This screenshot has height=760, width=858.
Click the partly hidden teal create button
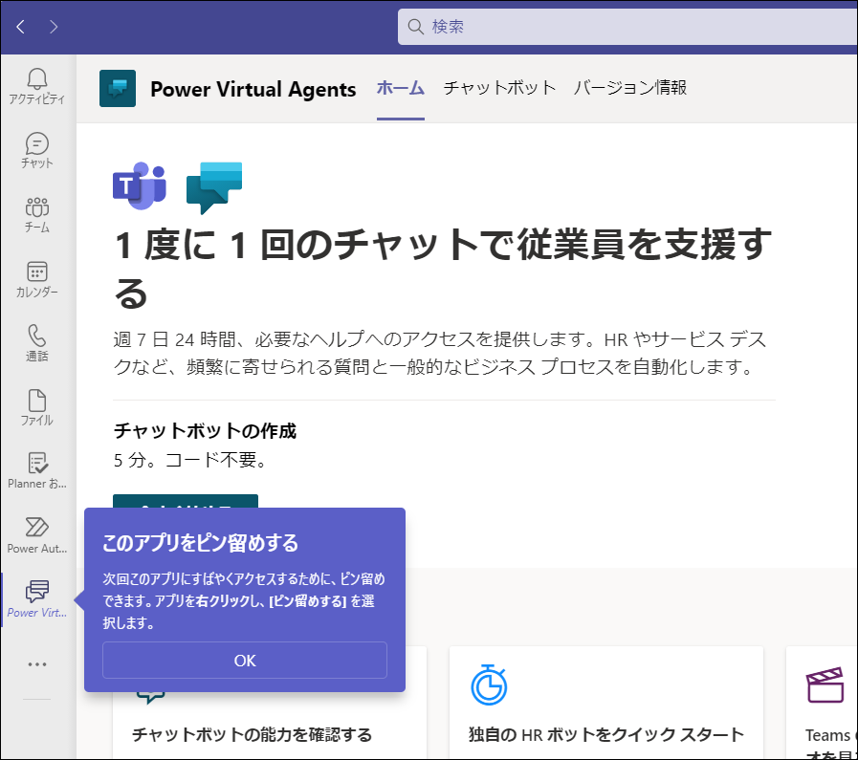click(x=186, y=501)
